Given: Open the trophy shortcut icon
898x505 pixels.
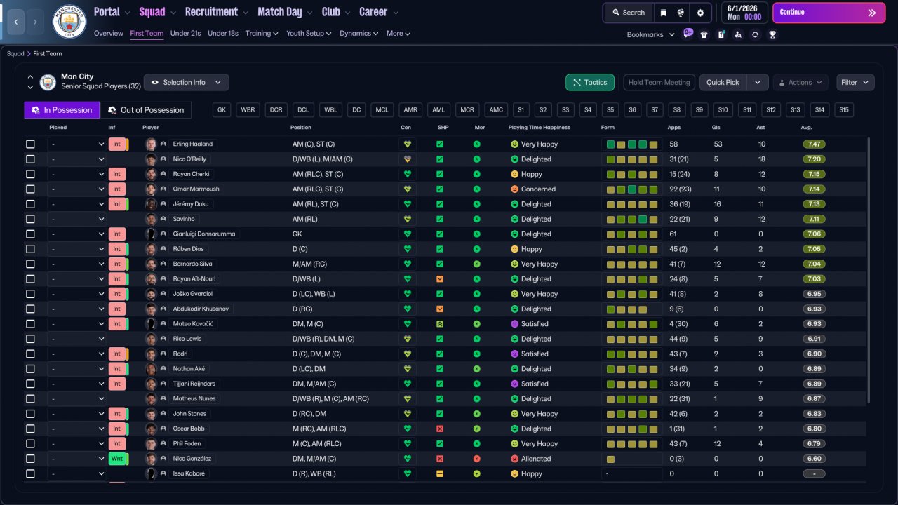Looking at the screenshot, I should coord(772,34).
